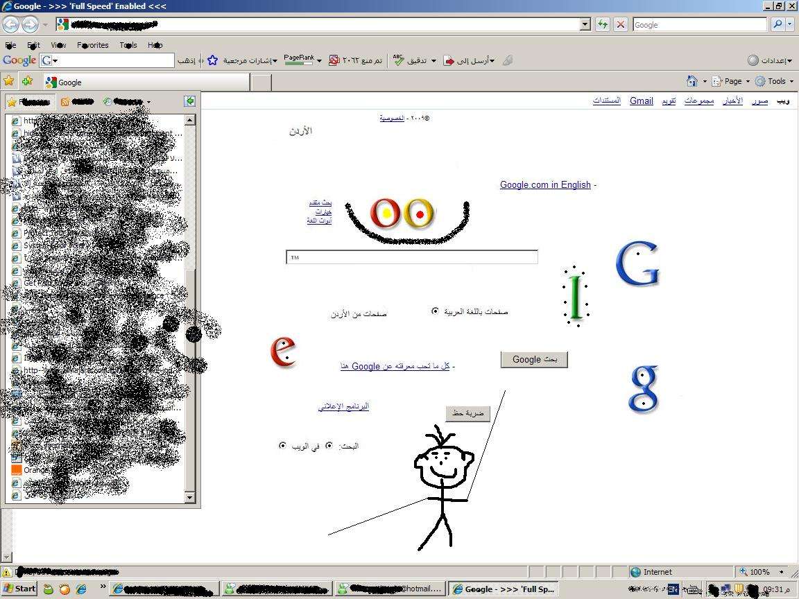Open the أرسل إلى send-to button

pos(470,60)
